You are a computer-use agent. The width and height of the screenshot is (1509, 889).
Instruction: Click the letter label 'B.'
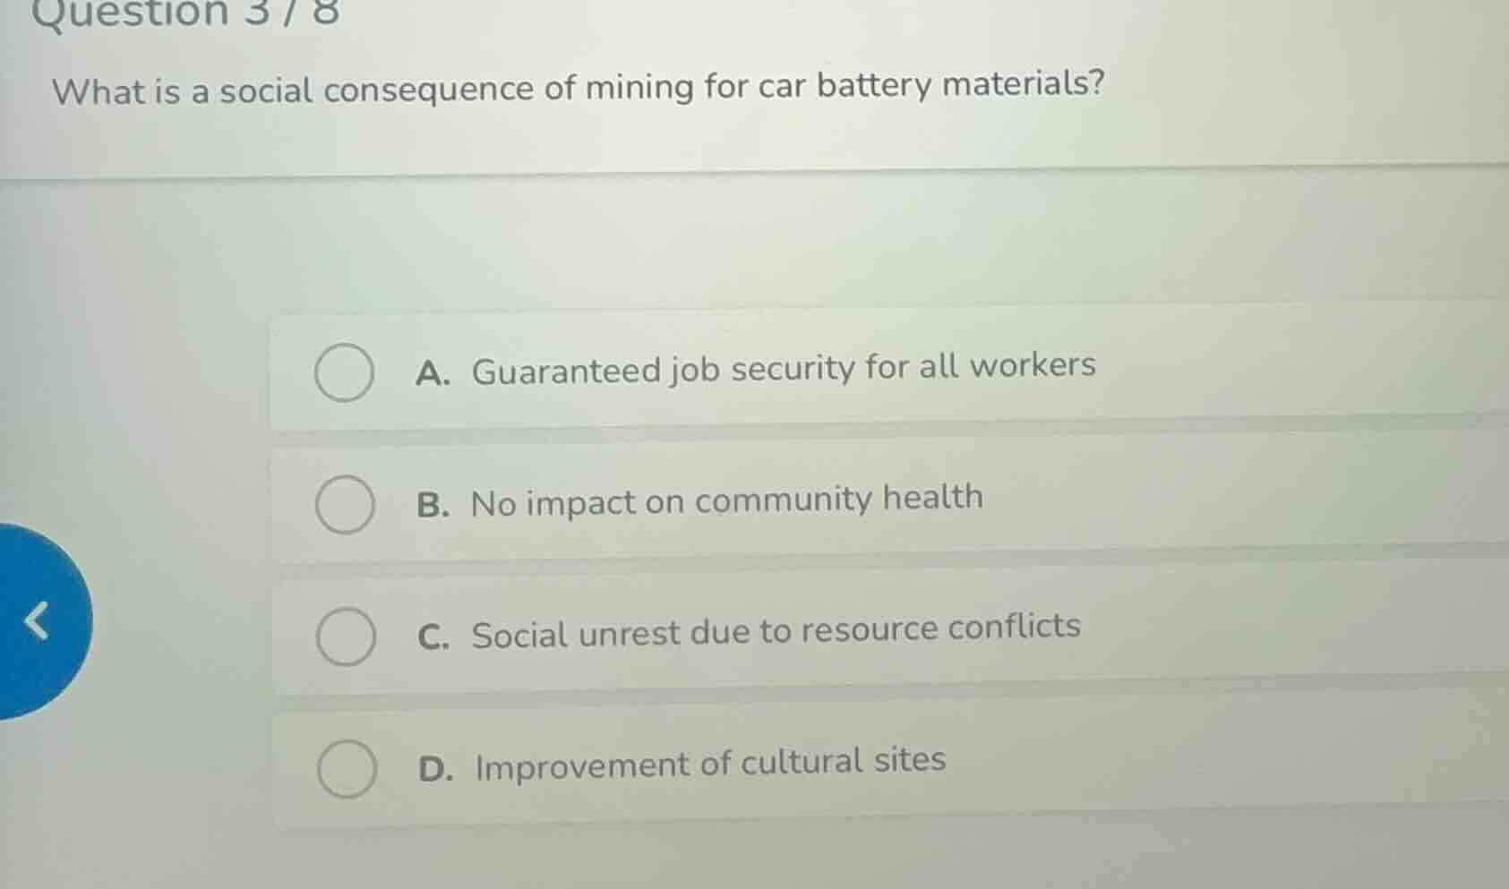(x=434, y=502)
